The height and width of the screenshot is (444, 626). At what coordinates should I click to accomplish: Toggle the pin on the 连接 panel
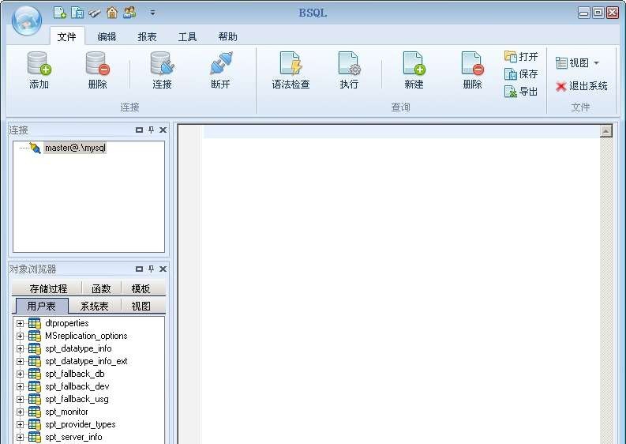(151, 130)
